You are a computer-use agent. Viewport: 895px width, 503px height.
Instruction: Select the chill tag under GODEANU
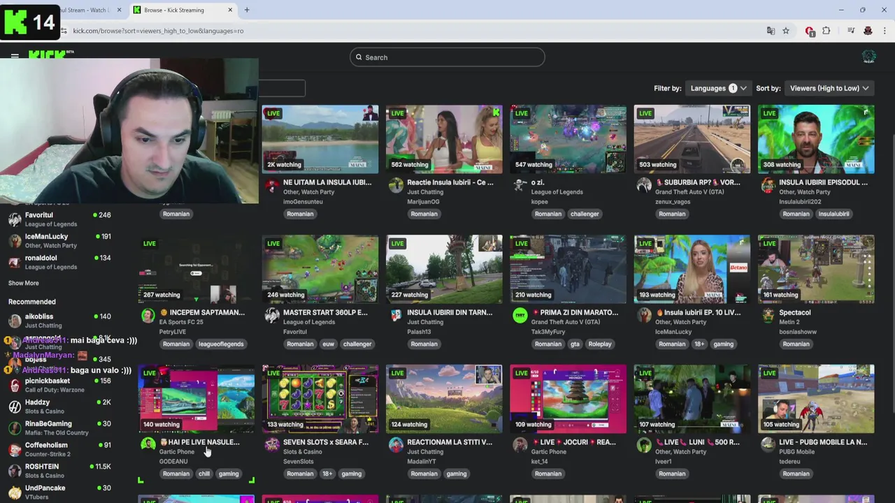(204, 474)
